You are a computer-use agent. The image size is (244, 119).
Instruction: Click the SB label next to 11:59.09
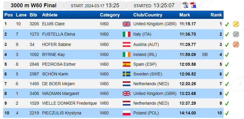[x=205, y=54]
